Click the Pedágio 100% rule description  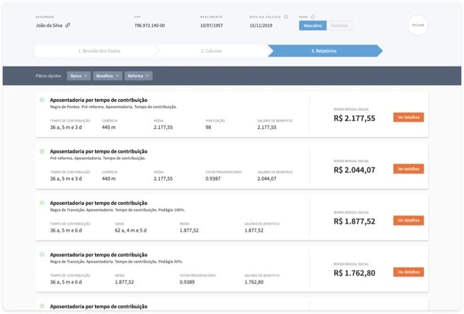pos(117,210)
